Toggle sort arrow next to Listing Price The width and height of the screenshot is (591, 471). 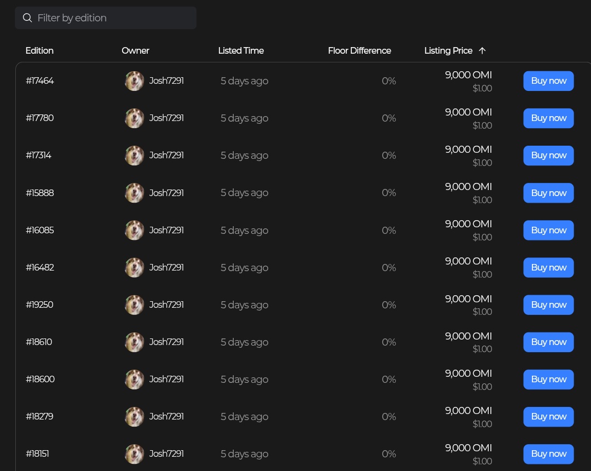click(x=482, y=50)
